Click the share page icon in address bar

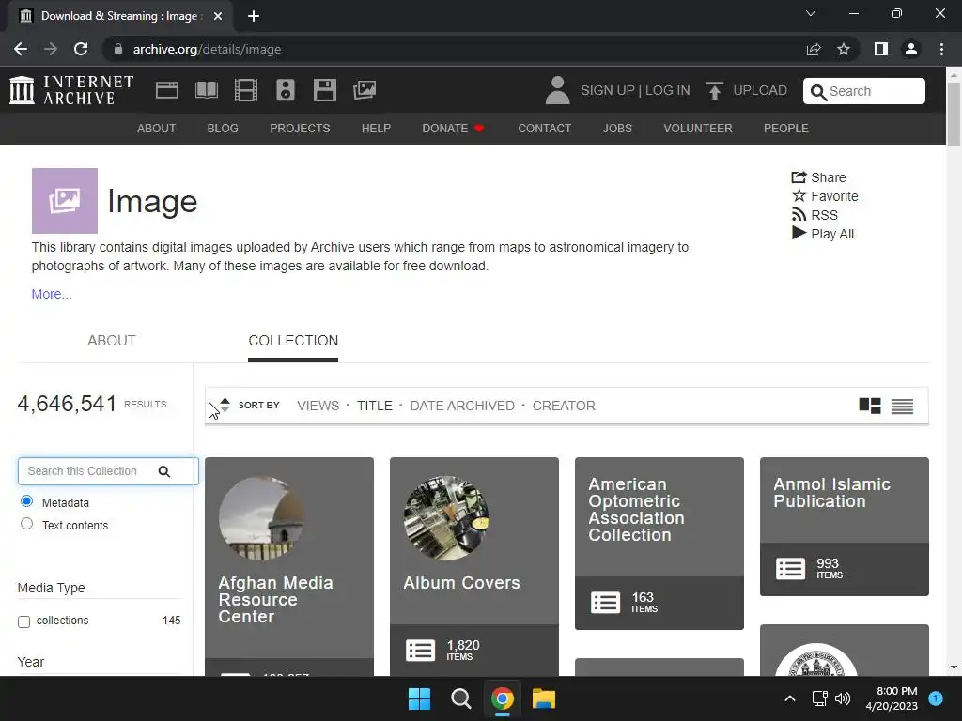pyautogui.click(x=814, y=49)
